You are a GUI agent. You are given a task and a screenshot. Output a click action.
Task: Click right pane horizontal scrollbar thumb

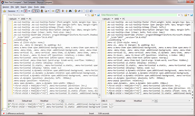[156, 101]
